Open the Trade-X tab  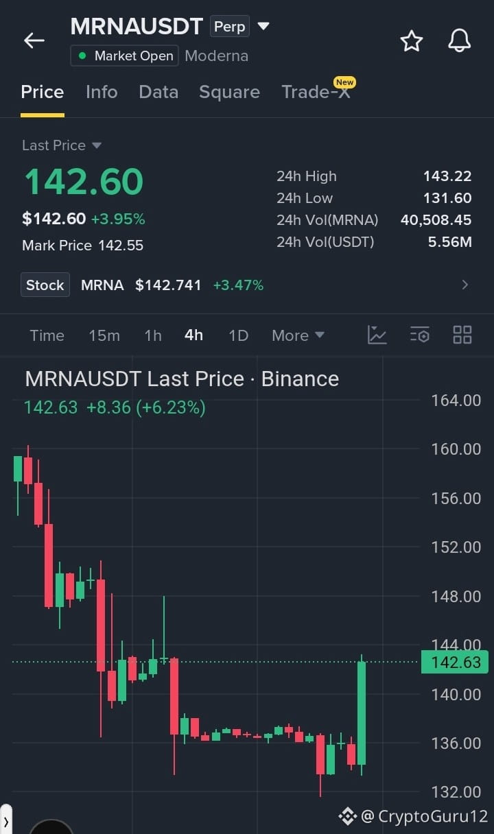316,92
